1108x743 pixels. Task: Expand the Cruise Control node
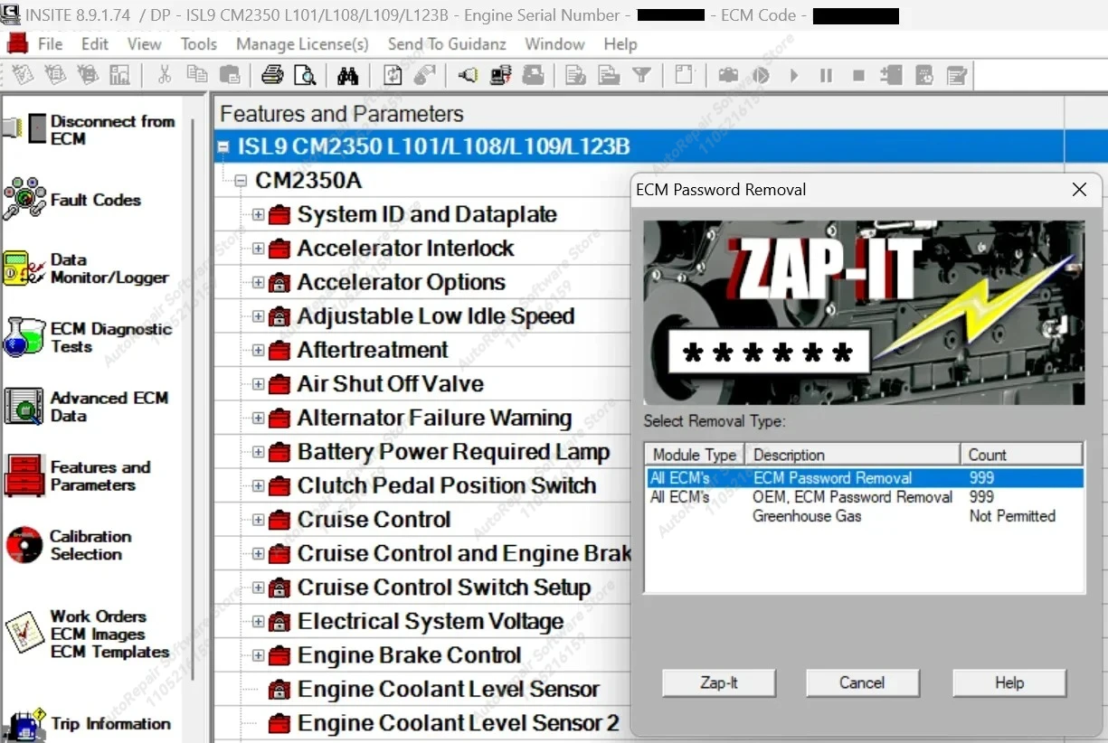click(258, 520)
